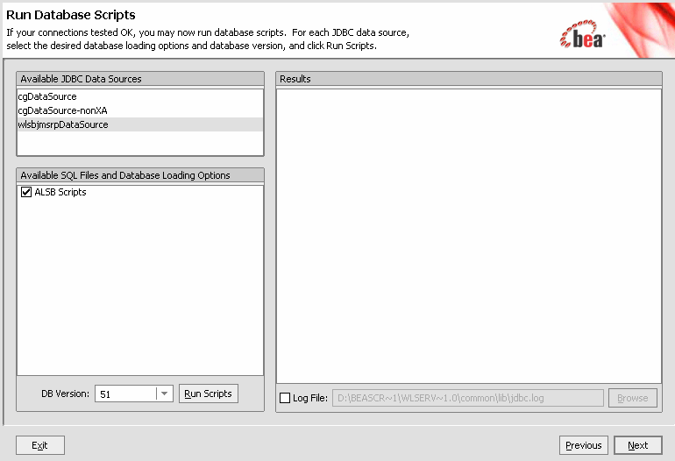Select wlsbjmsrpDataSource entry

click(x=140, y=124)
